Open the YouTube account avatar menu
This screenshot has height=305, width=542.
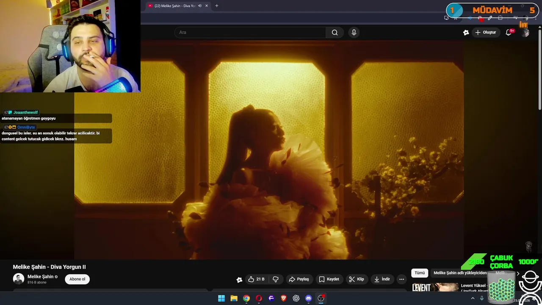[525, 33]
